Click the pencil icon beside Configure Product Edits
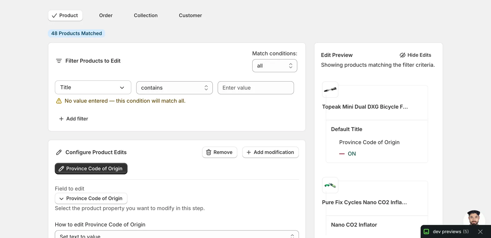 pos(59,153)
